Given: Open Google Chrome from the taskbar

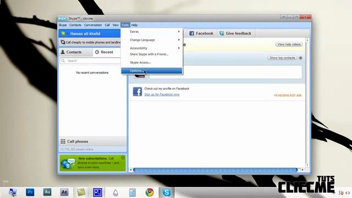Looking at the screenshot, I should [150, 193].
